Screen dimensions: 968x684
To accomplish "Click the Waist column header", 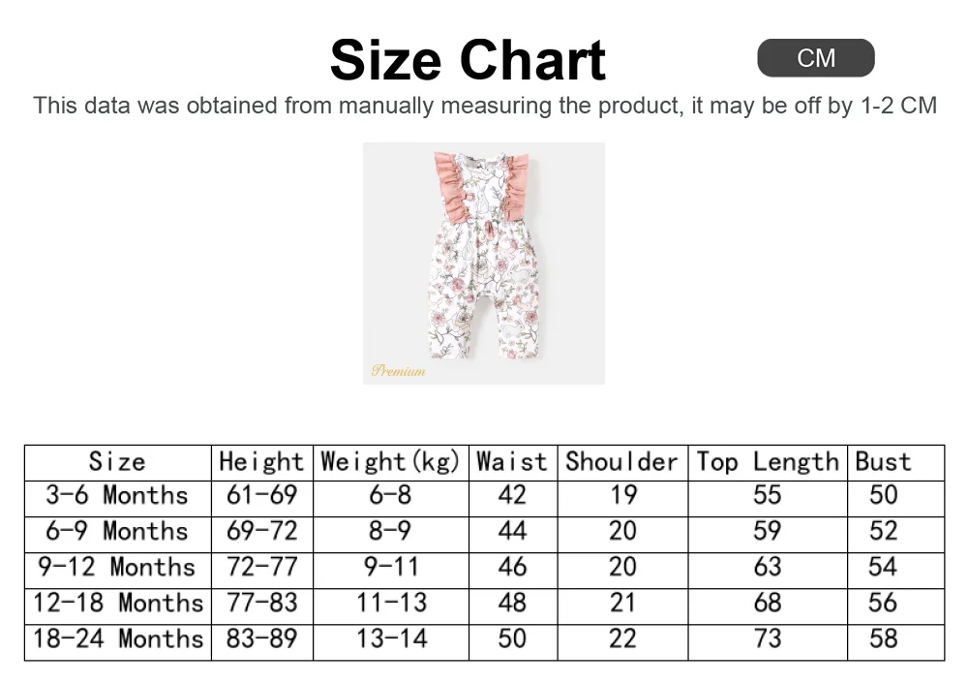I will (x=512, y=462).
